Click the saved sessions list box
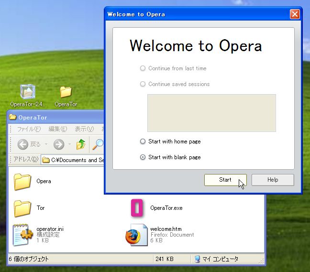Screen dimensions: 310x272 pos(211,113)
